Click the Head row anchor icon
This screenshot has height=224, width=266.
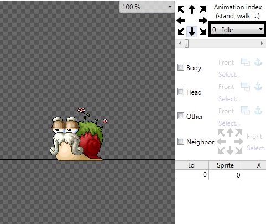pyautogui.click(x=258, y=86)
